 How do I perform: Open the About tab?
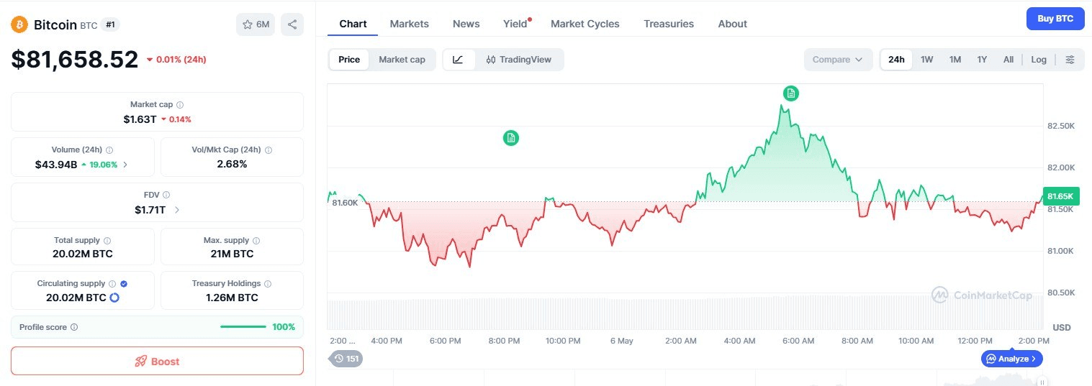pos(732,24)
